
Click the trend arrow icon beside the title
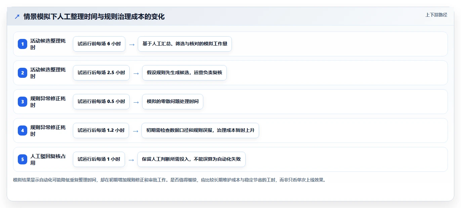click(x=17, y=17)
